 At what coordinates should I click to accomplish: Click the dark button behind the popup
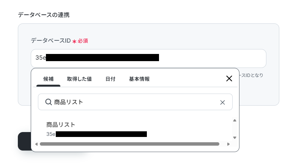25,141
